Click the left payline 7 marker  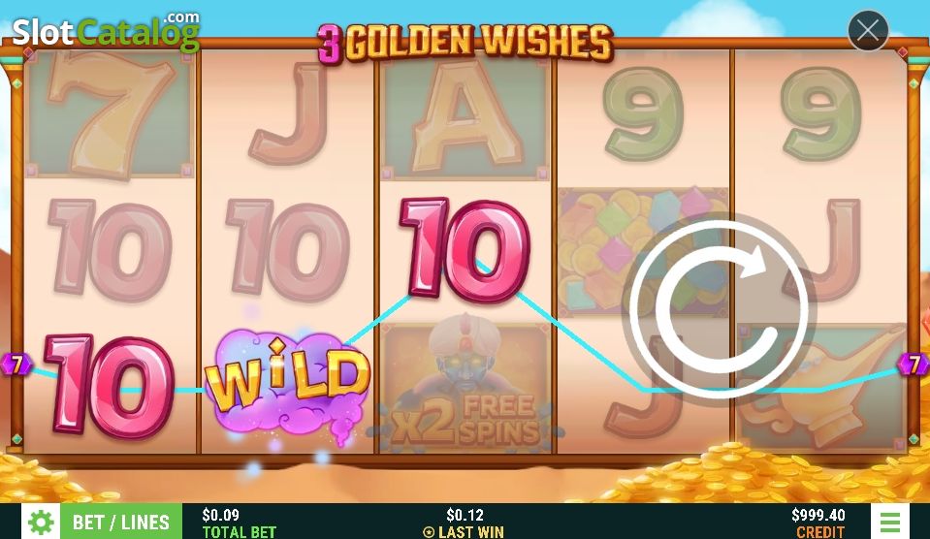coord(16,364)
